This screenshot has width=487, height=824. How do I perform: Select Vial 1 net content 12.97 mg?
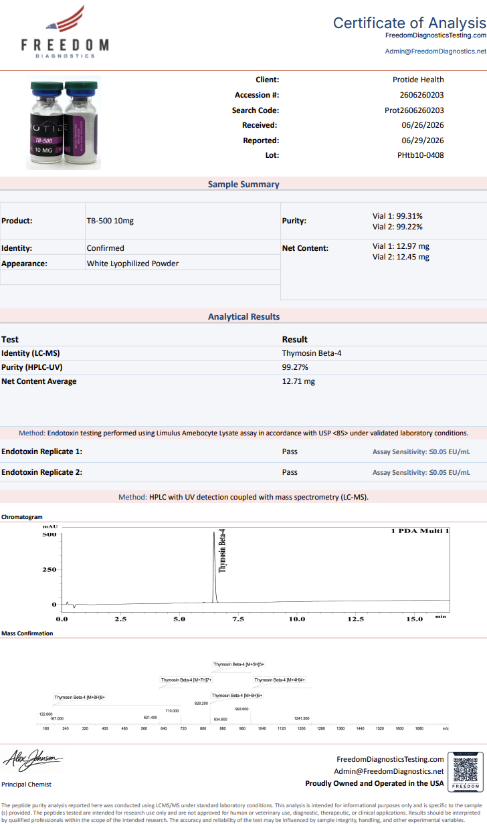click(401, 246)
